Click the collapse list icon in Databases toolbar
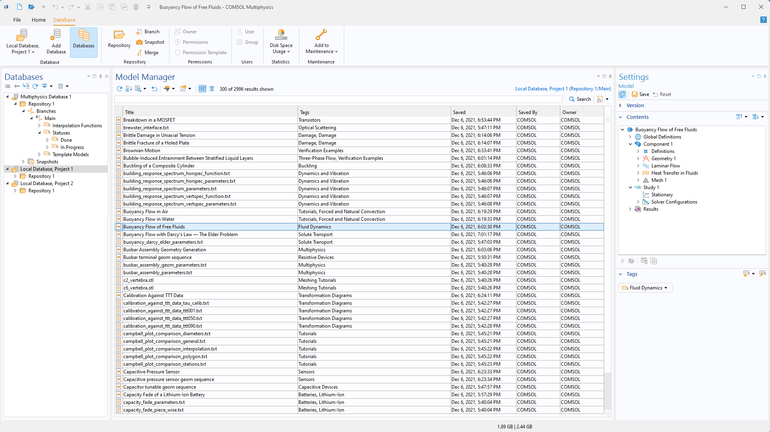This screenshot has height=432, width=770. click(x=8, y=86)
